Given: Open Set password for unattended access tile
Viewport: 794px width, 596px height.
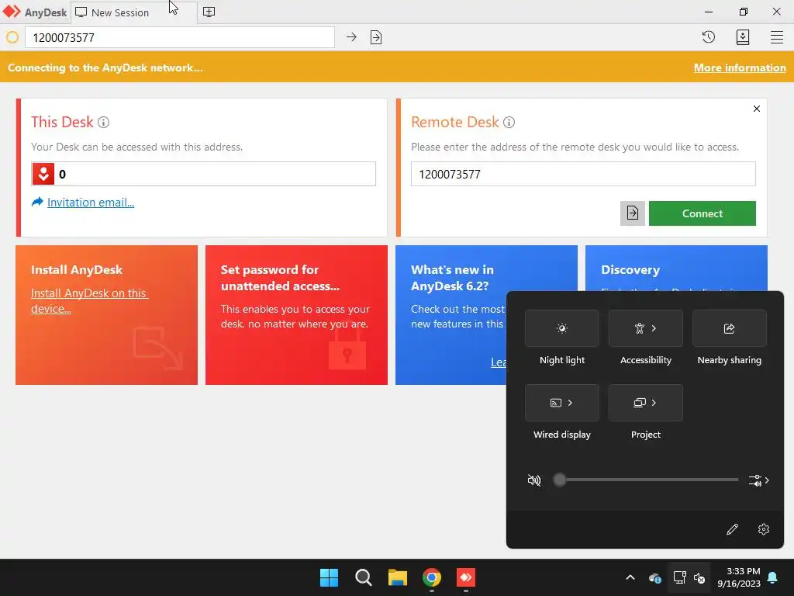Looking at the screenshot, I should pos(296,315).
